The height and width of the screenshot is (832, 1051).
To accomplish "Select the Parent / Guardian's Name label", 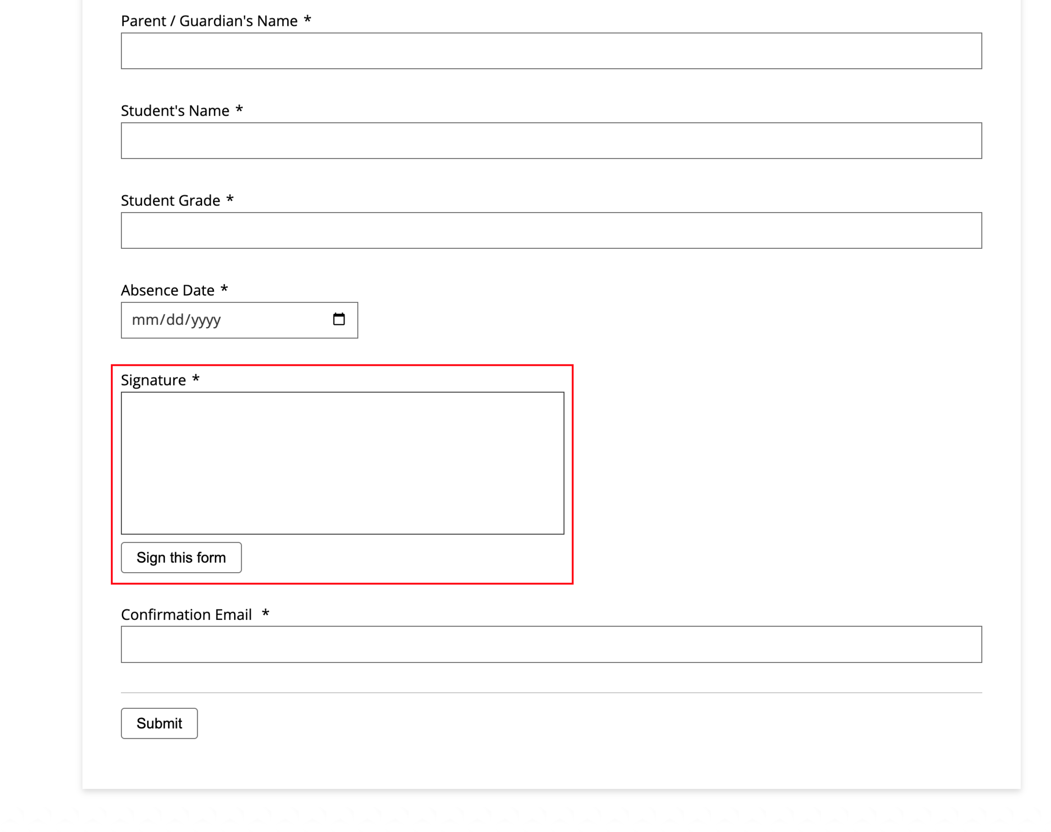I will coord(210,21).
